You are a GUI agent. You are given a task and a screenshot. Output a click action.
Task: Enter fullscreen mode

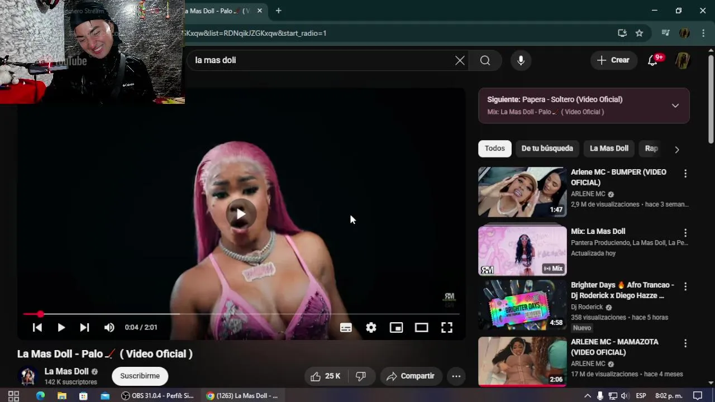tap(447, 328)
